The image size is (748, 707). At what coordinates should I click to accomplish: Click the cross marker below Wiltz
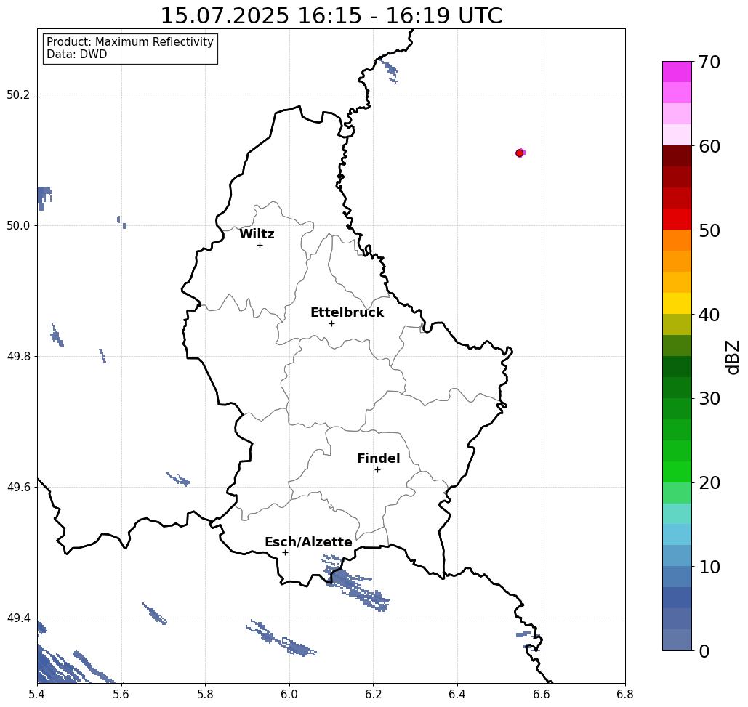click(x=260, y=246)
